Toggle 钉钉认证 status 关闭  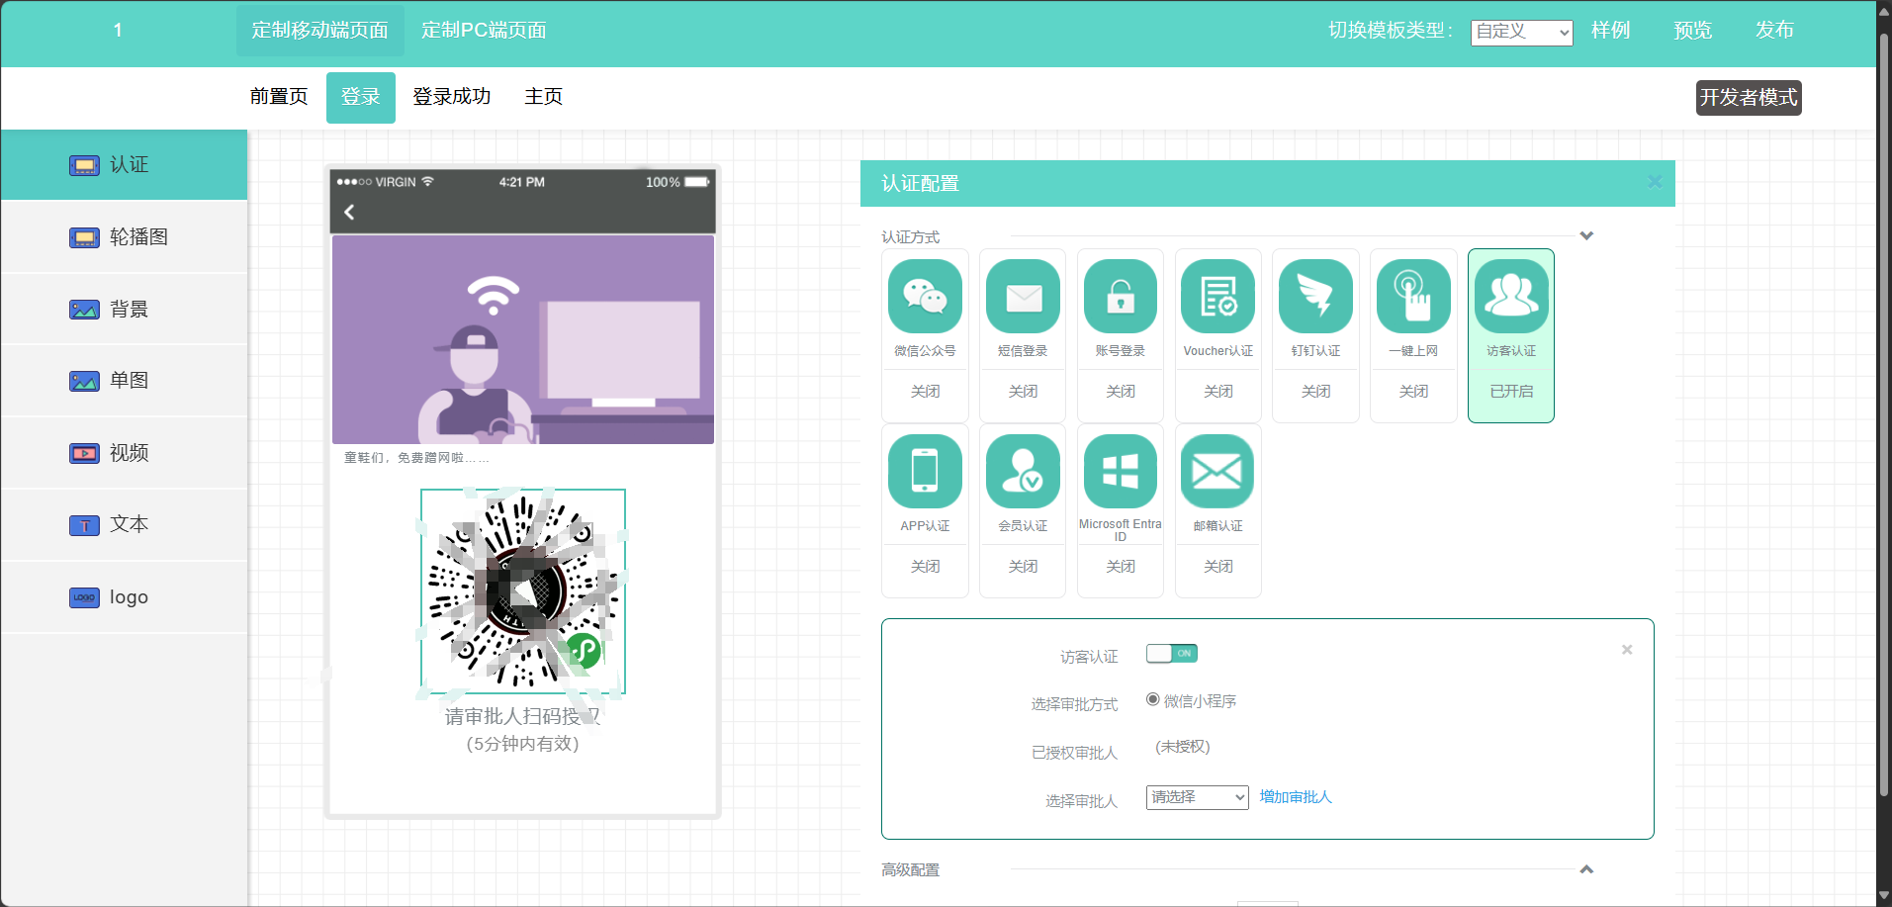coord(1315,392)
